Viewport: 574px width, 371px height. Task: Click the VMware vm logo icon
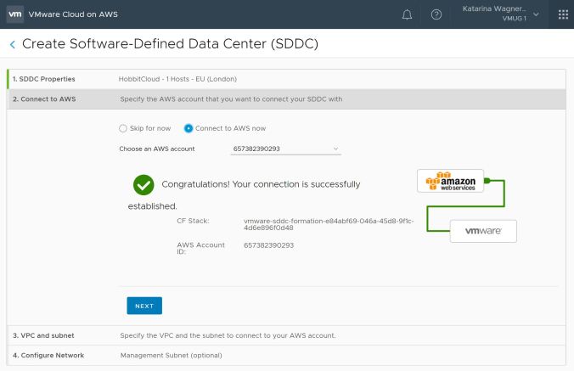15,14
